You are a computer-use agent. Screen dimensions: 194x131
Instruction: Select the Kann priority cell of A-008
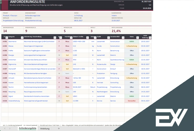coord(67,73)
